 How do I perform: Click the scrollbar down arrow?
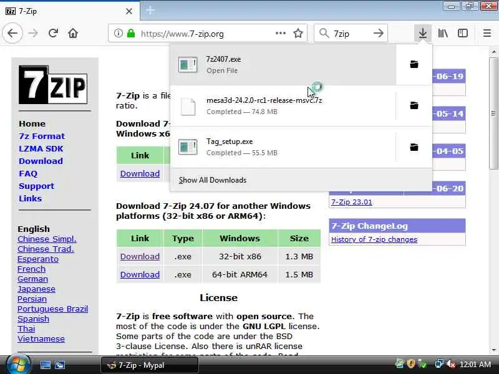[493, 350]
